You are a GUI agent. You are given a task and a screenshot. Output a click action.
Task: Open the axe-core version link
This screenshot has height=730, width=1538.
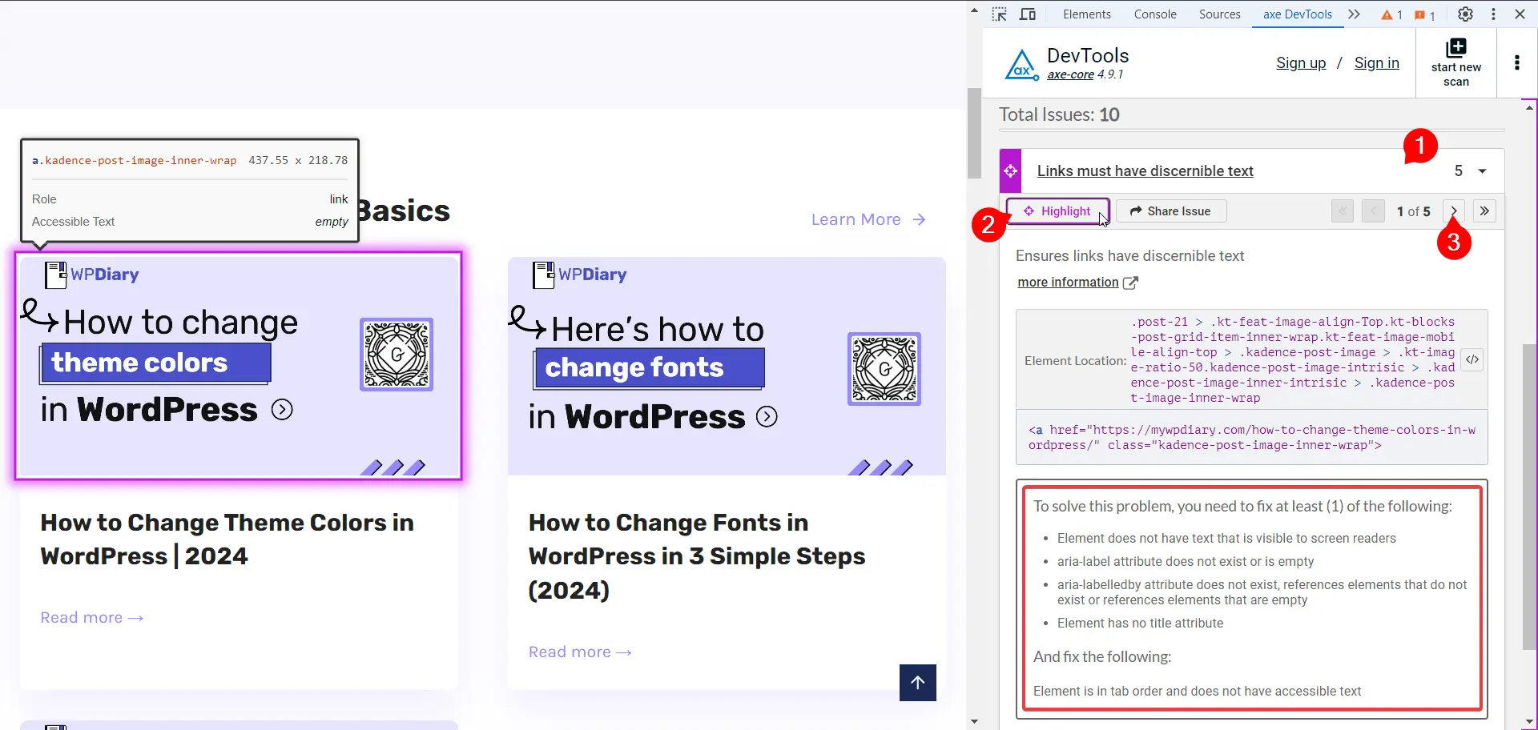pyautogui.click(x=1070, y=74)
